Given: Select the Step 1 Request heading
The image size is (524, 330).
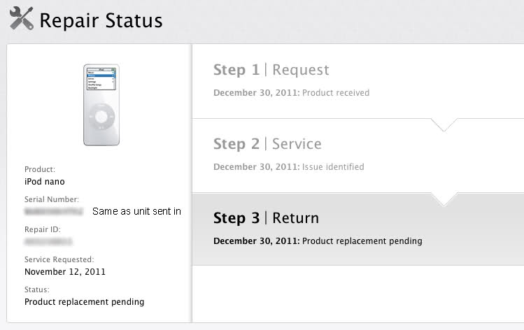Looking at the screenshot, I should [x=271, y=70].
